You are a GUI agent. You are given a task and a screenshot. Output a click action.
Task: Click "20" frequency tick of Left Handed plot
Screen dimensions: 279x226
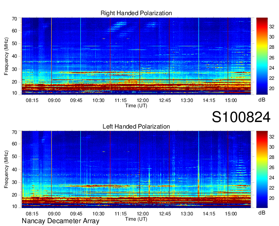click(14, 195)
